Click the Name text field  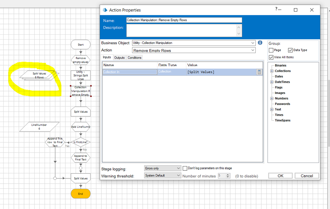coord(184,20)
